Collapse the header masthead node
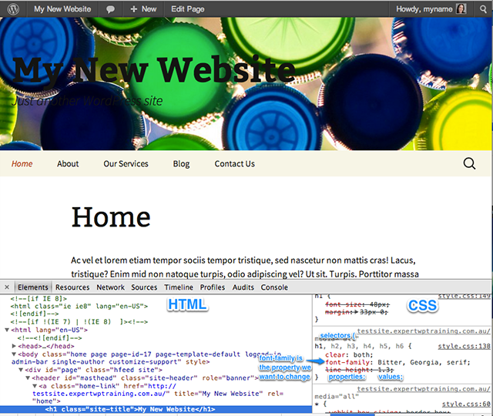 [28, 378]
